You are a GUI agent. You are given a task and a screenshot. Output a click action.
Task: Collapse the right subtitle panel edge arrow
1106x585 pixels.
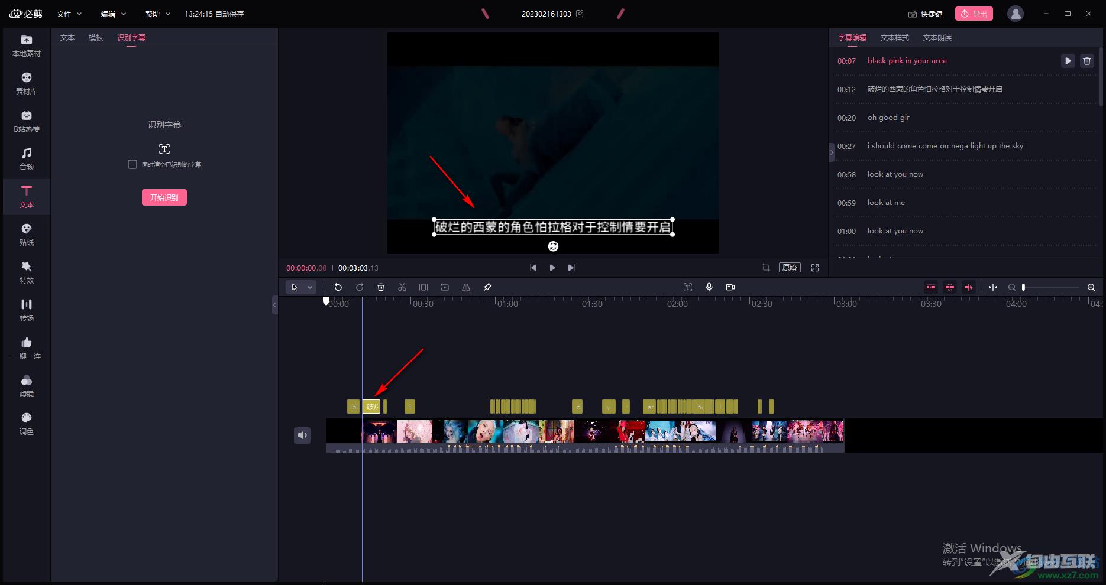coord(832,152)
